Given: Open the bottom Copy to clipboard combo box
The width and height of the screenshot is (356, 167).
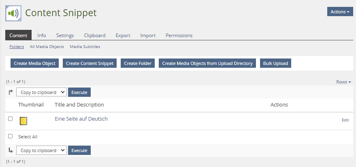Looking at the screenshot, I should (41, 150).
